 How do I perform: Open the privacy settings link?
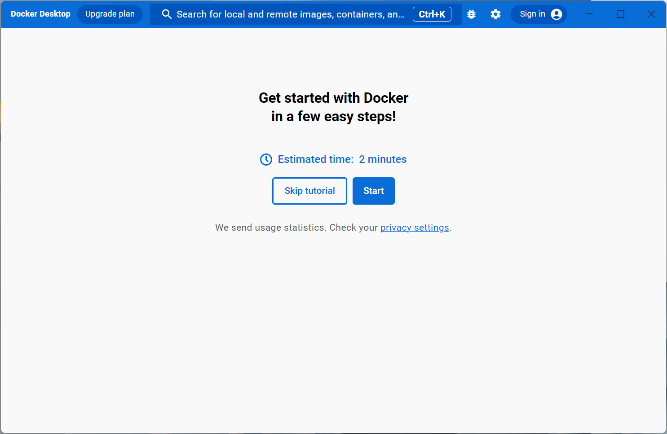(x=415, y=228)
